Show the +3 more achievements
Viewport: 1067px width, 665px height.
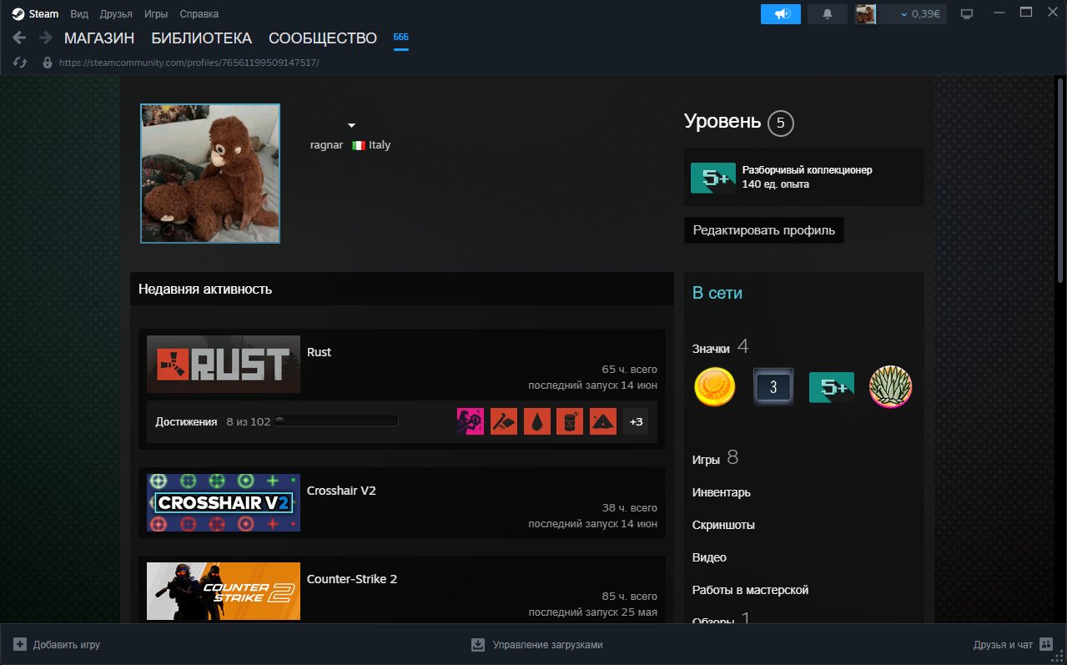point(636,421)
